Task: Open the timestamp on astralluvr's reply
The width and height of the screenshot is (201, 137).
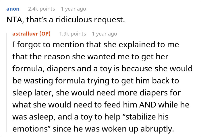Action: 104,34
